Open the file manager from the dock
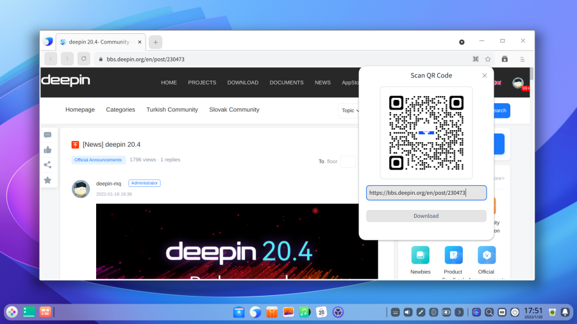The width and height of the screenshot is (577, 324). [239, 312]
